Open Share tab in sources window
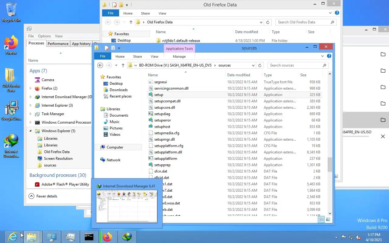The height and width of the screenshot is (243, 389). point(137,56)
